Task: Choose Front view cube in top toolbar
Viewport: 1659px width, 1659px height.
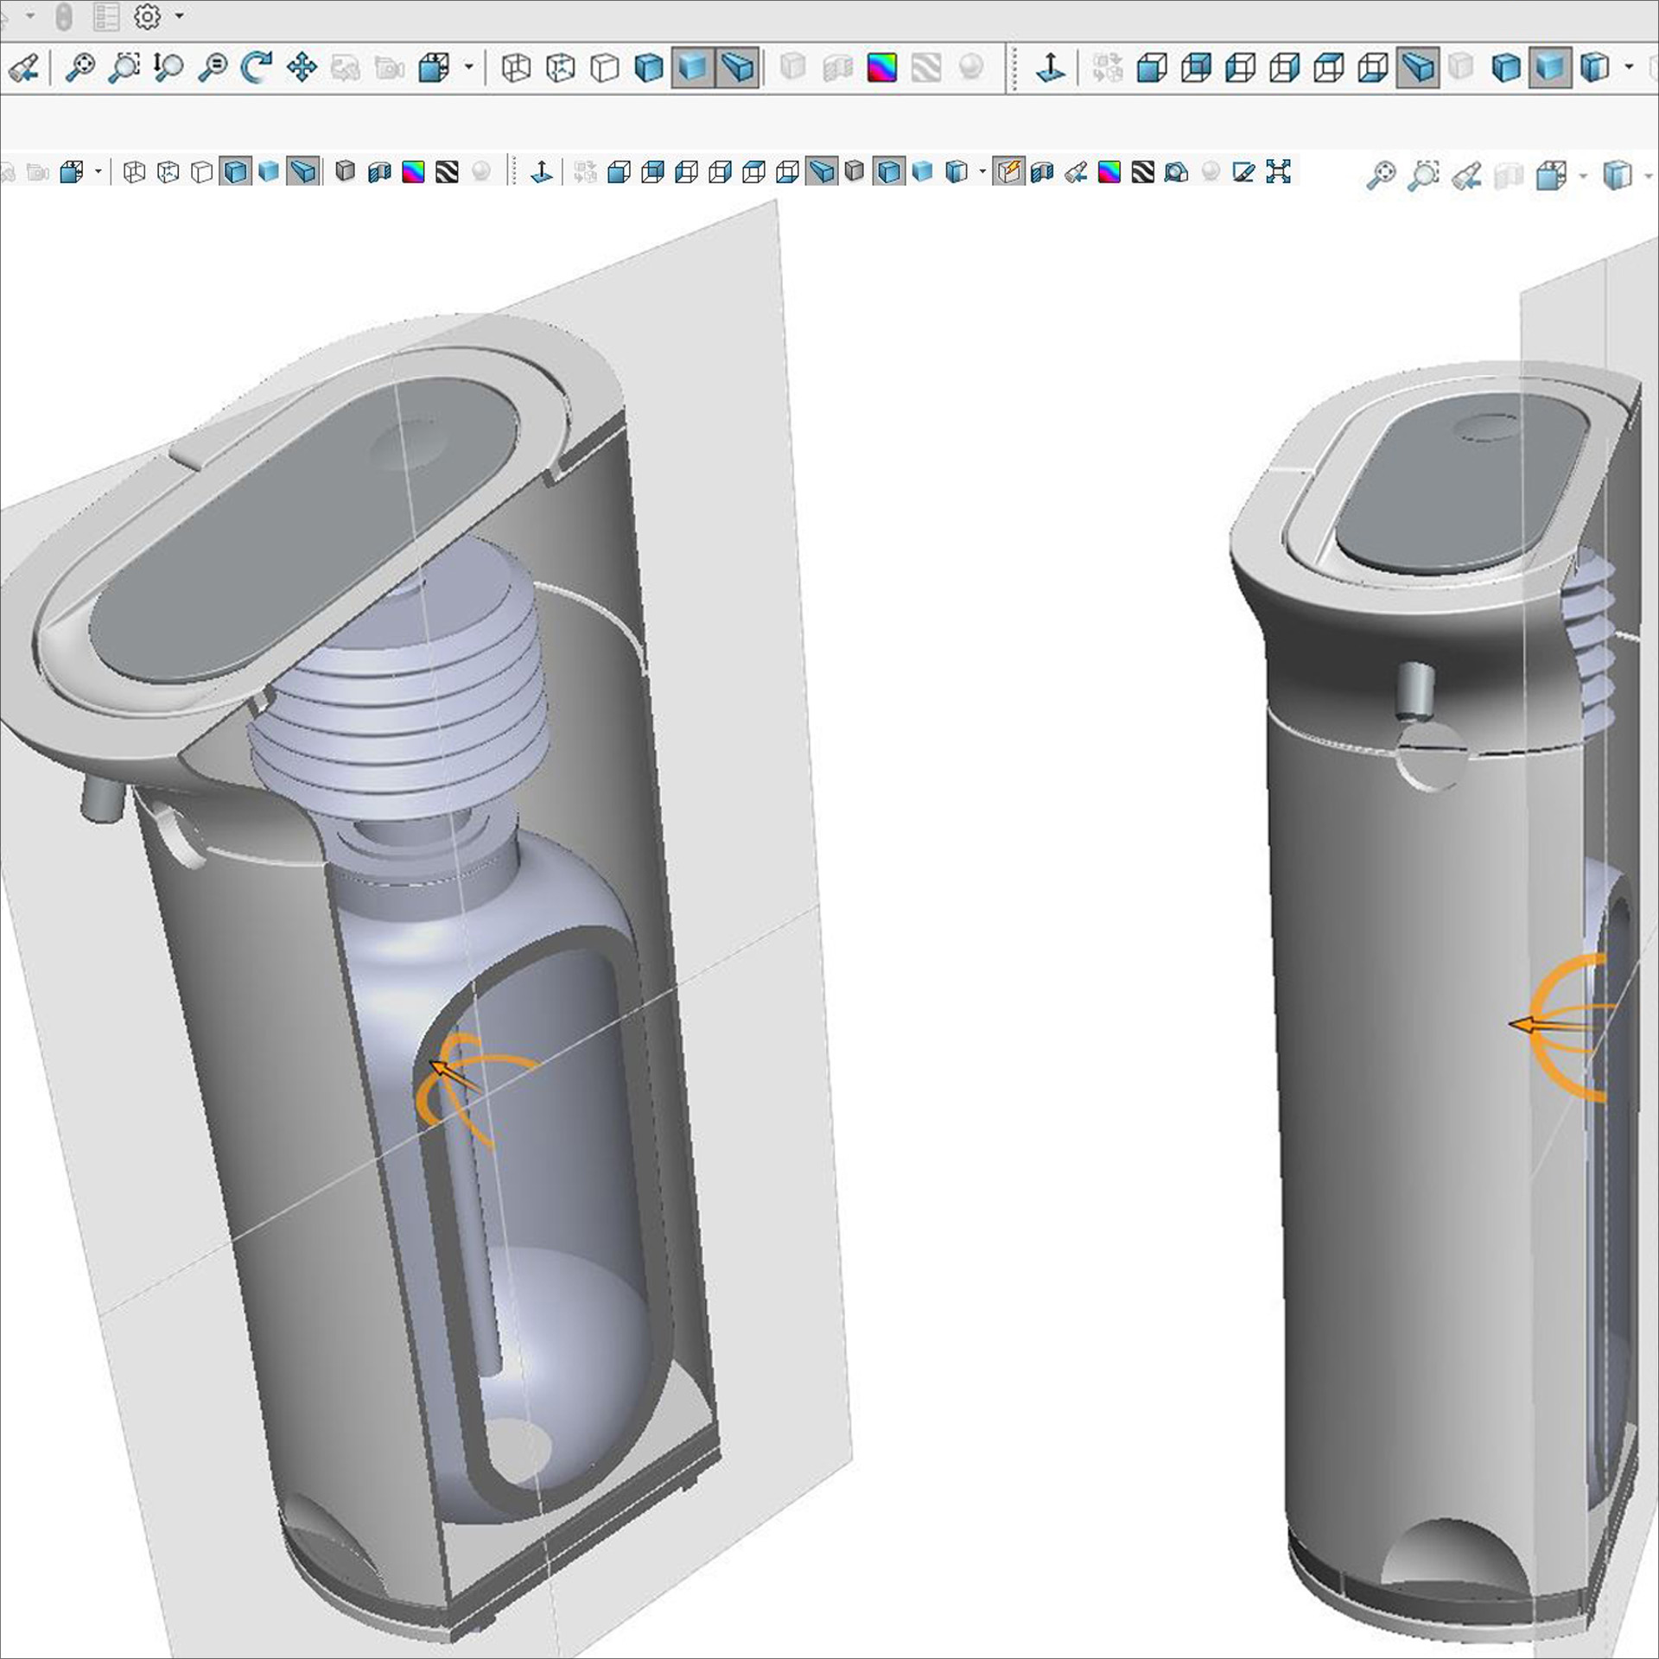Action: [x=1151, y=67]
